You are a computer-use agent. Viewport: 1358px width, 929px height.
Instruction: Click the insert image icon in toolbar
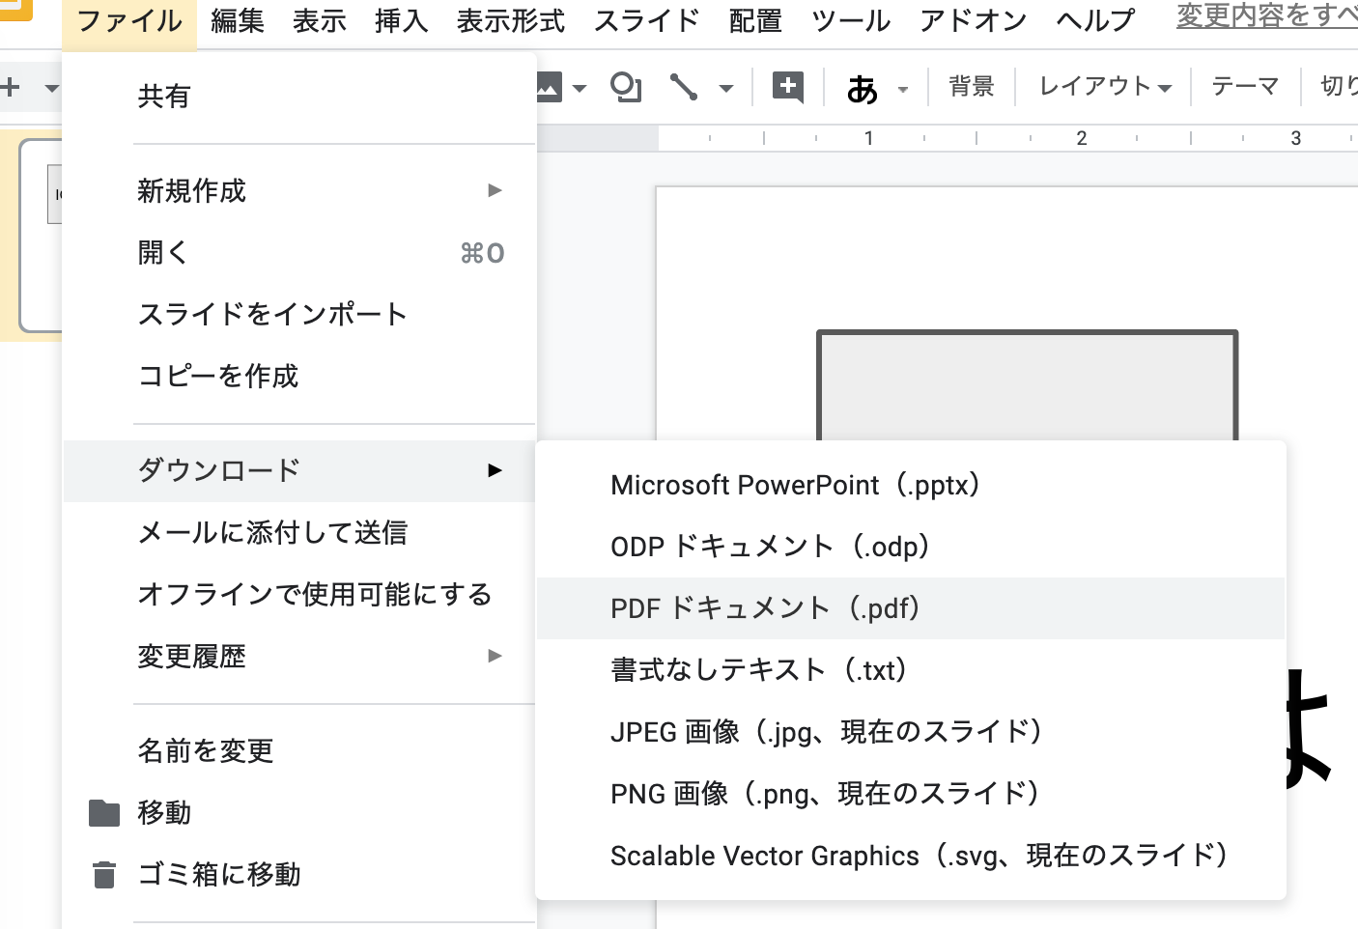[550, 87]
